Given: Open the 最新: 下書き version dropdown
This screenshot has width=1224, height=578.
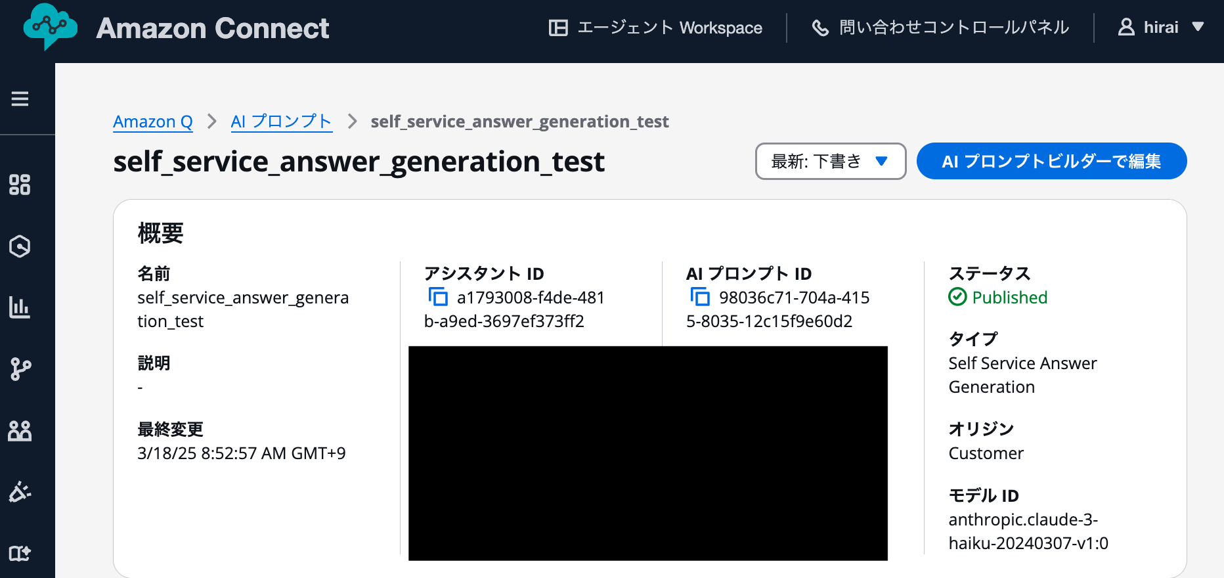Looking at the screenshot, I should tap(831, 161).
